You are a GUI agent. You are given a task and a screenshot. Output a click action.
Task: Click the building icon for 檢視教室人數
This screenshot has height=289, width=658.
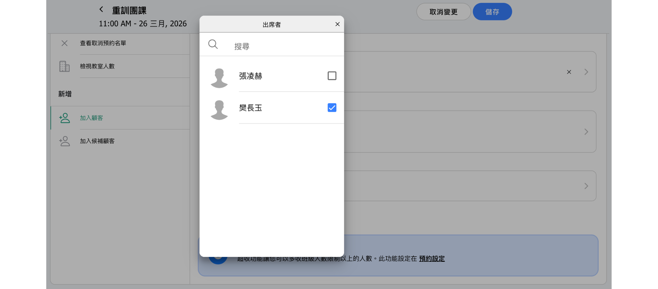(64, 66)
